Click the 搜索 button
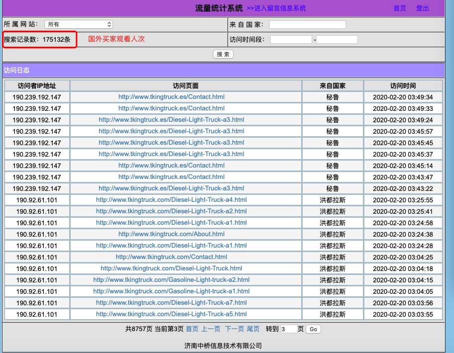454x353 pixels. coord(223,54)
